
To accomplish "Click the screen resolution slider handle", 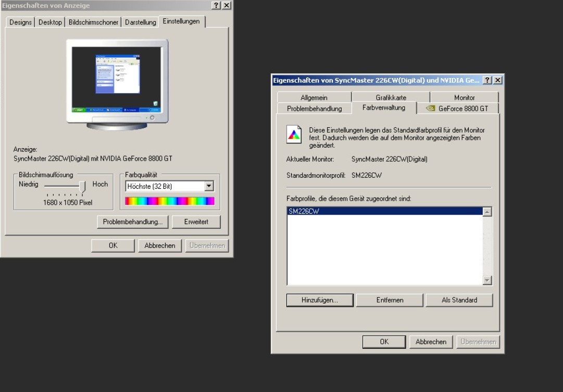I will (82, 186).
